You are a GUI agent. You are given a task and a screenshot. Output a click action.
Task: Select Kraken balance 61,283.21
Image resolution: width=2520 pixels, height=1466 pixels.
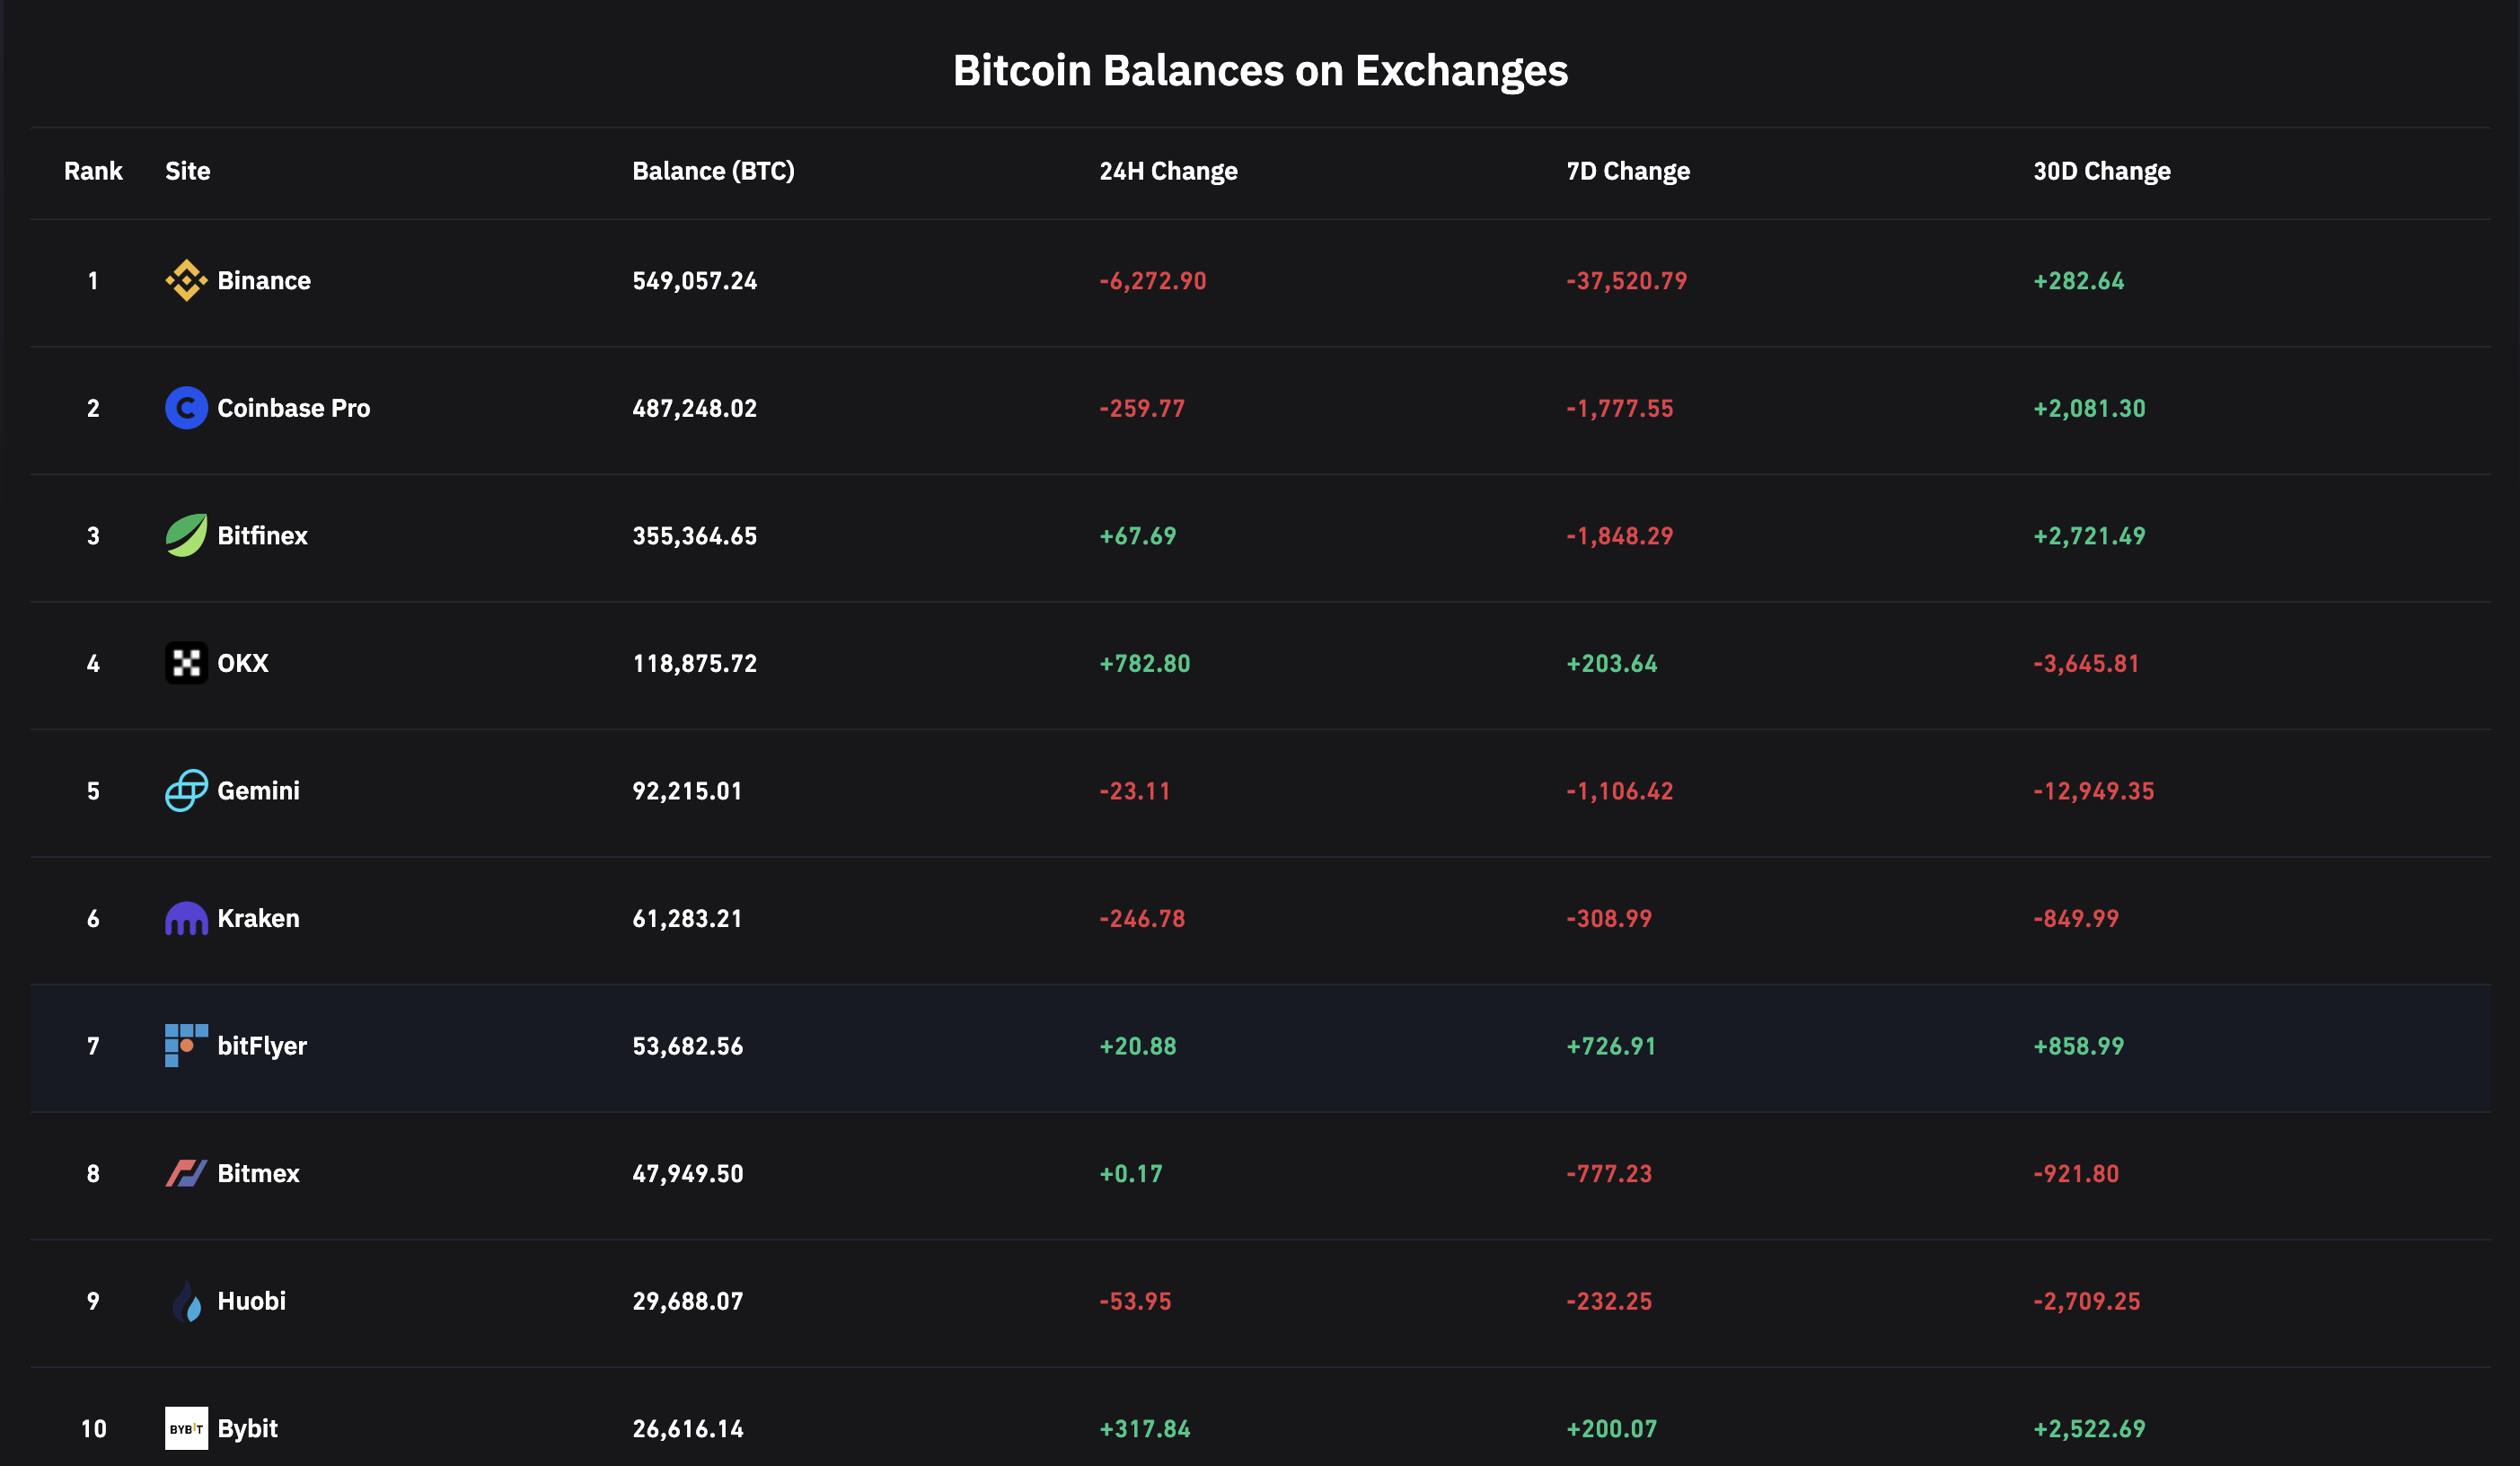(687, 918)
